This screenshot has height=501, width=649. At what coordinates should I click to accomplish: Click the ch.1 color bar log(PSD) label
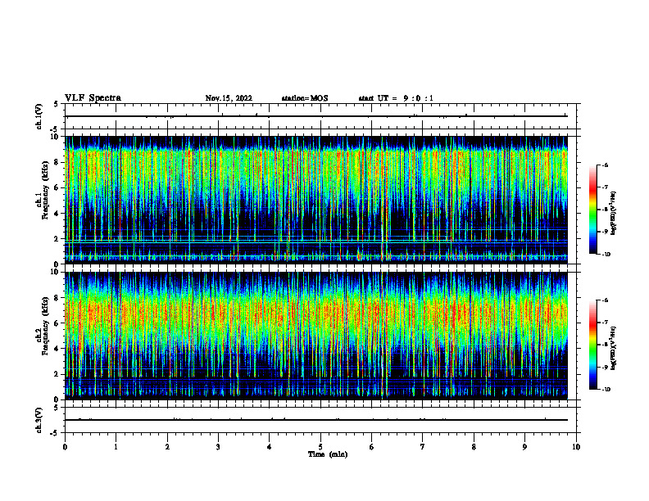(x=613, y=213)
